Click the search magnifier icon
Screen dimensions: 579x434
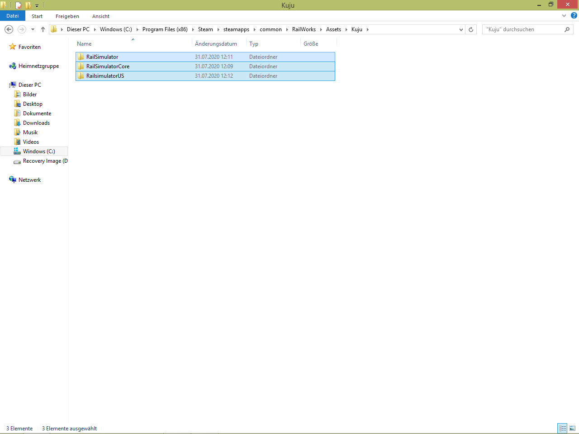(567, 29)
